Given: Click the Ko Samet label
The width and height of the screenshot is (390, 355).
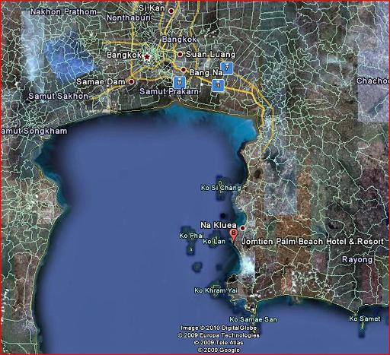Looking at the screenshot, I should click(x=365, y=319).
